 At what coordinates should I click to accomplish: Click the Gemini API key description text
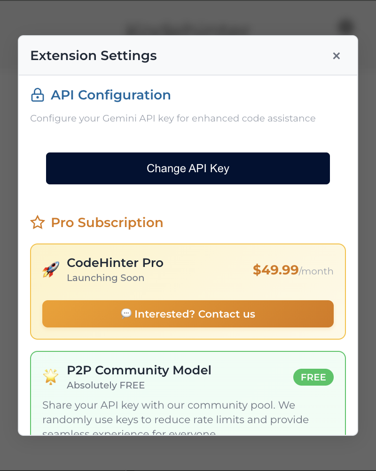tap(173, 118)
